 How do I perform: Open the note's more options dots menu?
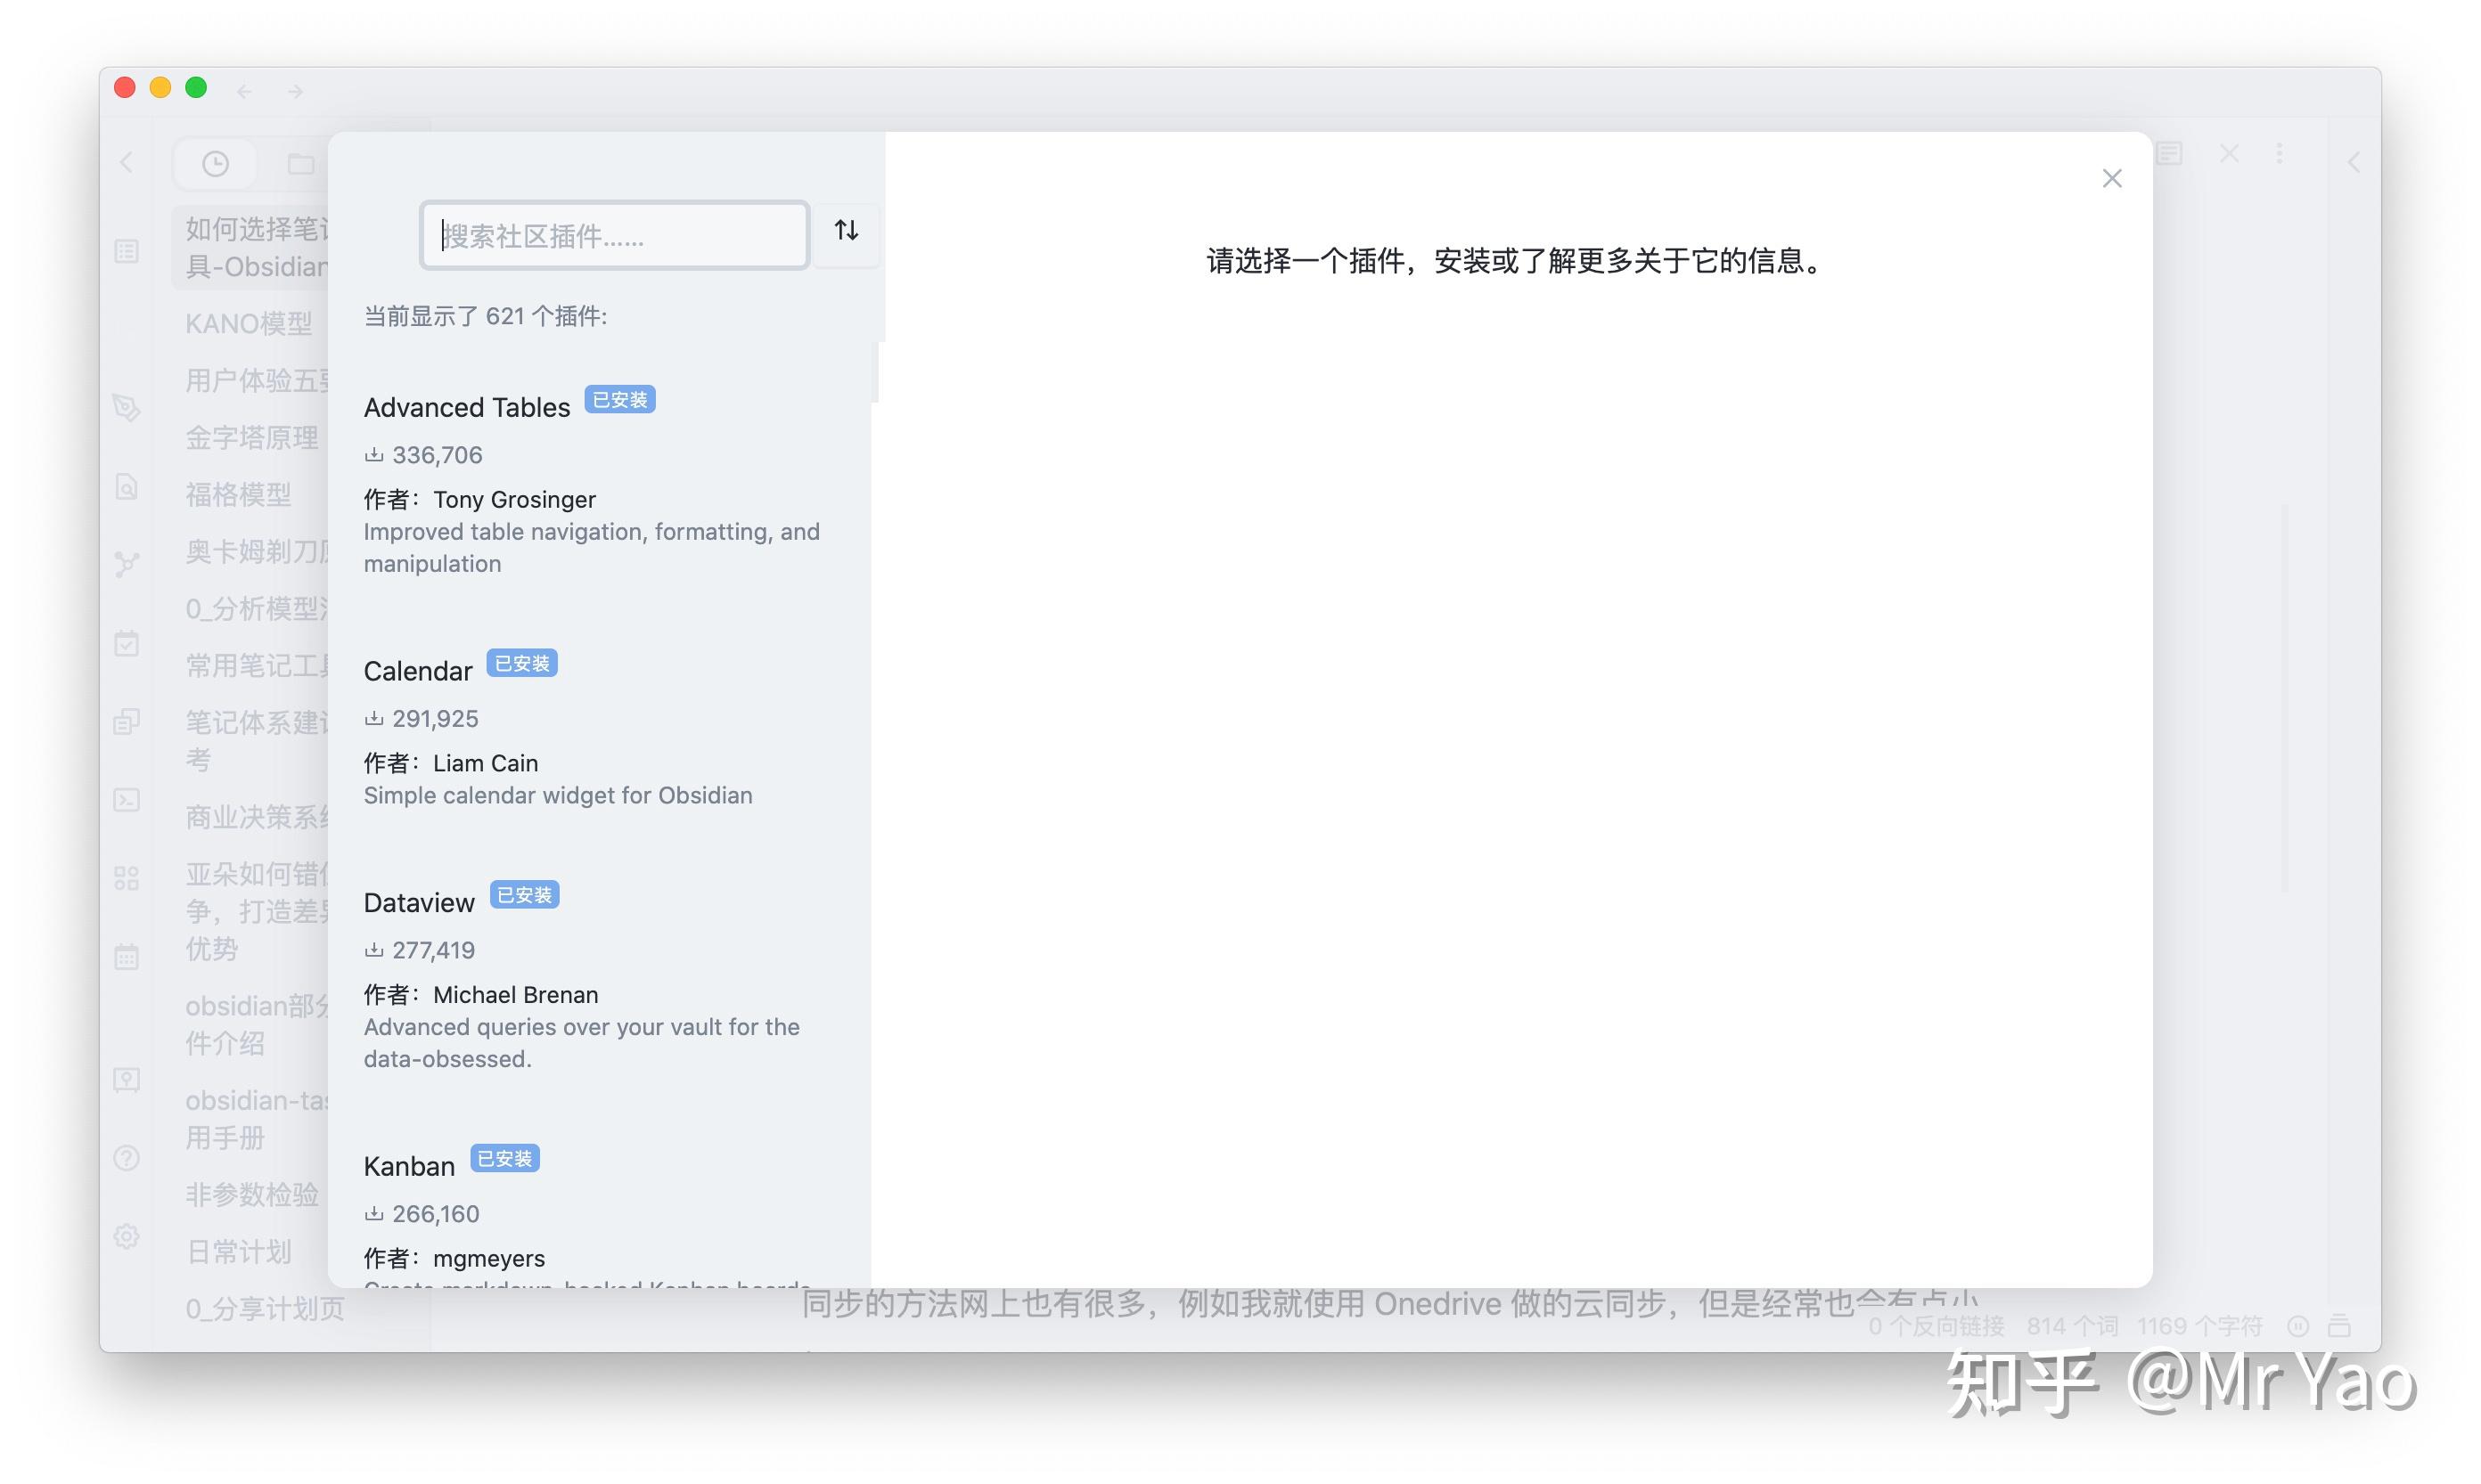pos(2280,154)
